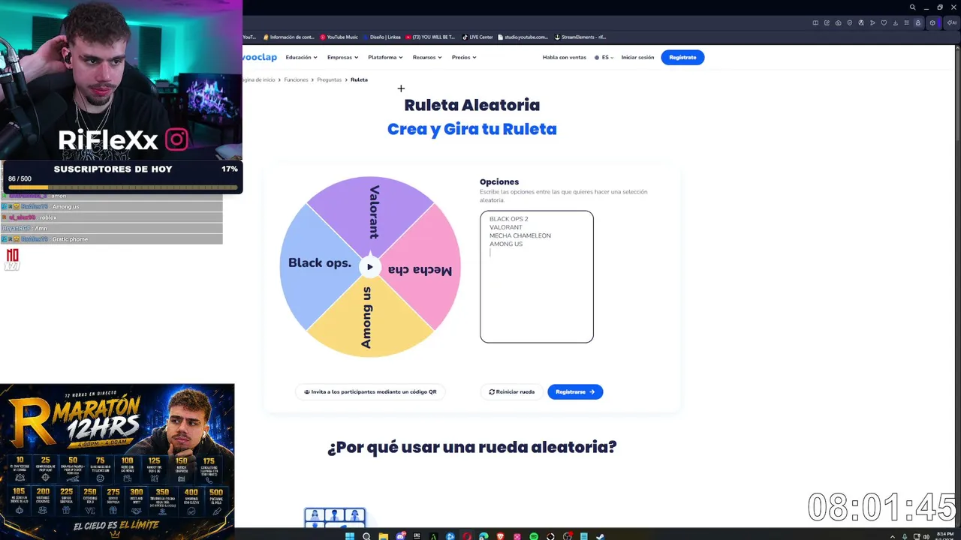Image resolution: width=961 pixels, height=540 pixels.
Task: Open the LIVE Center bookmark
Action: click(x=477, y=37)
